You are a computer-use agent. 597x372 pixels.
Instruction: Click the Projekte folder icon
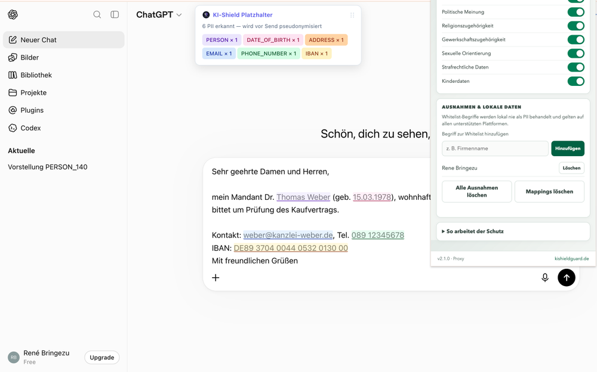point(13,92)
